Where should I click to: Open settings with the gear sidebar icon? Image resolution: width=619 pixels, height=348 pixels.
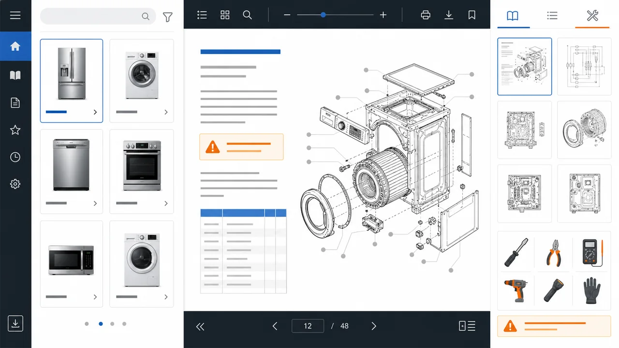[x=15, y=184]
